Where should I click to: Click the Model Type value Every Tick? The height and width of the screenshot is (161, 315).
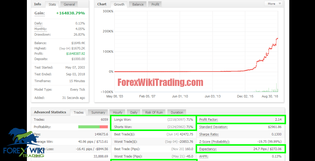pos(77,89)
